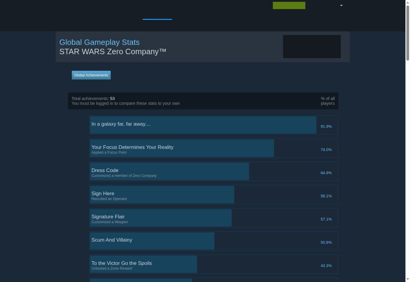Click 'You must be logged in' notice
The height and width of the screenshot is (282, 410).
click(126, 104)
